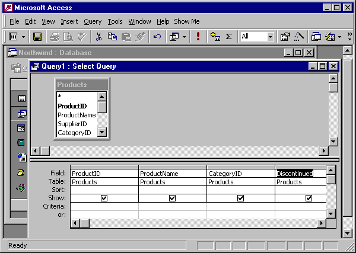Open the Top Values combo box
This screenshot has width=356, height=253.
coord(257,37)
